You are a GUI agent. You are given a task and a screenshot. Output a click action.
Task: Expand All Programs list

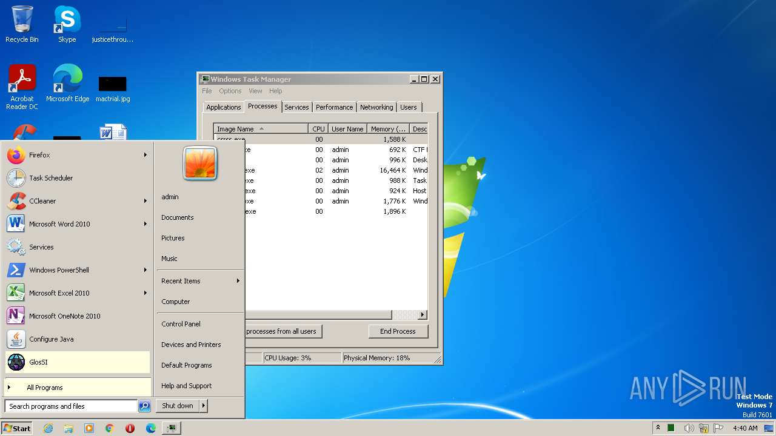click(x=78, y=388)
